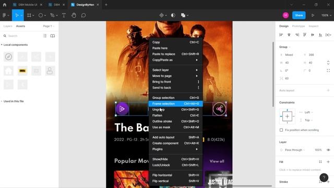Image resolution: width=334 pixels, height=188 pixels.
Task: Click the independent corners icon
Action: 328,70
